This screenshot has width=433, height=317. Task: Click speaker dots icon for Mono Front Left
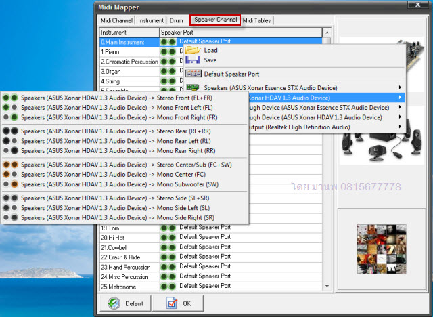pyautogui.click(x=10, y=107)
